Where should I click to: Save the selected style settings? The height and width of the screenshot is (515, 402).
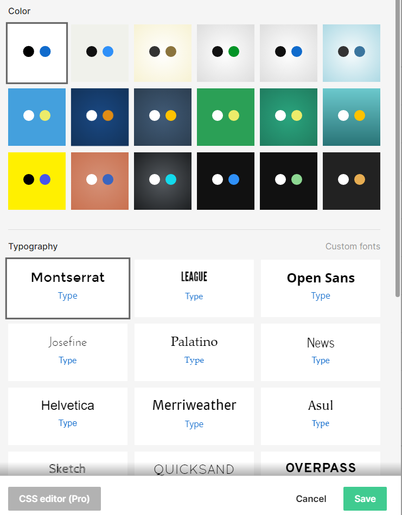365,499
